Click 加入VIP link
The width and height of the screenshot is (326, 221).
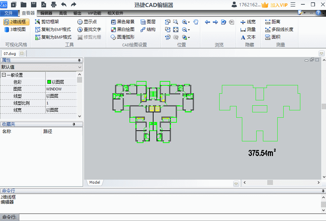[x=279, y=5]
